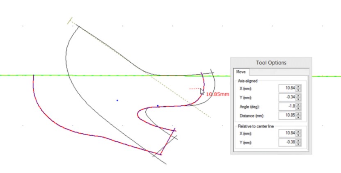Click the blue point near the shape center
Viewport: 341px width, 173px height.
coord(117,100)
